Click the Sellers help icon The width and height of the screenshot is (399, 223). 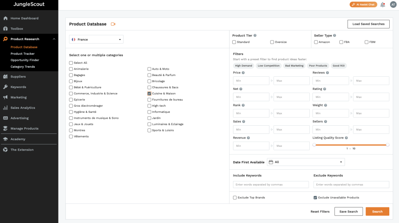pos(325,121)
